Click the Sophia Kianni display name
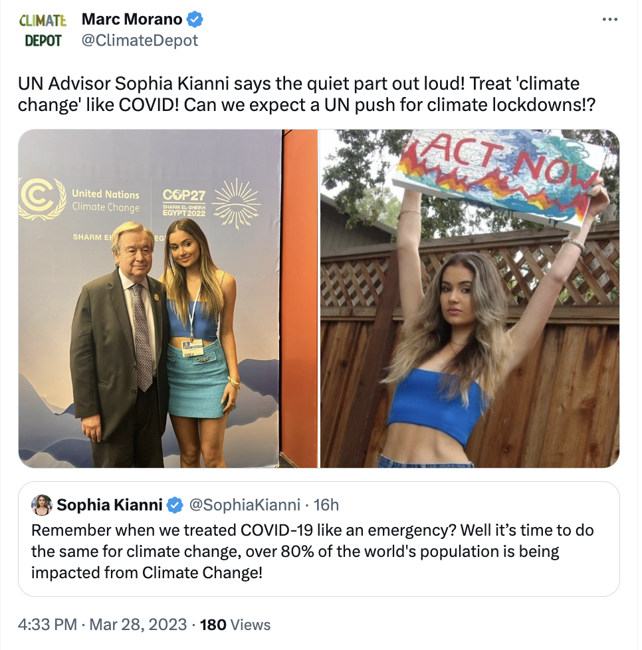 110,505
